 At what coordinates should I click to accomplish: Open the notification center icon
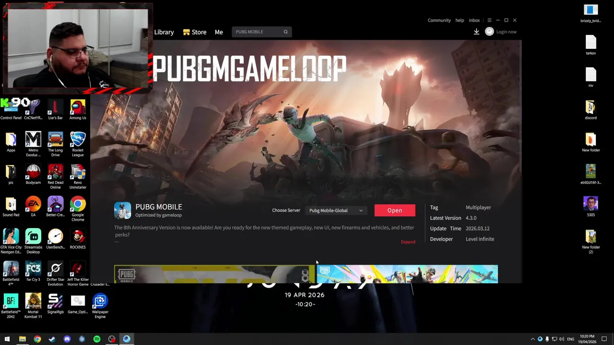[604, 339]
